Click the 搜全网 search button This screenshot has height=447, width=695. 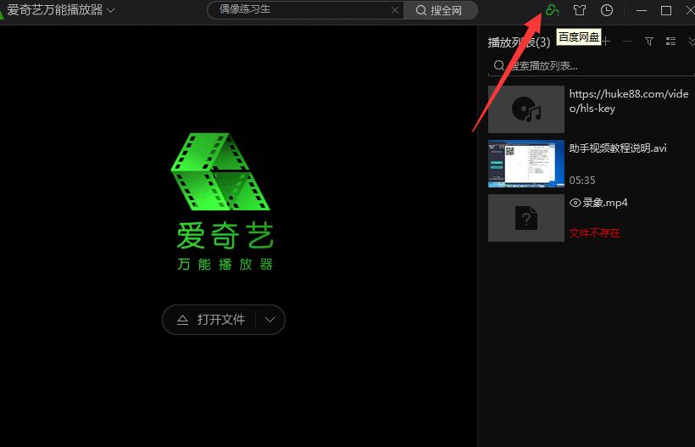coord(440,10)
